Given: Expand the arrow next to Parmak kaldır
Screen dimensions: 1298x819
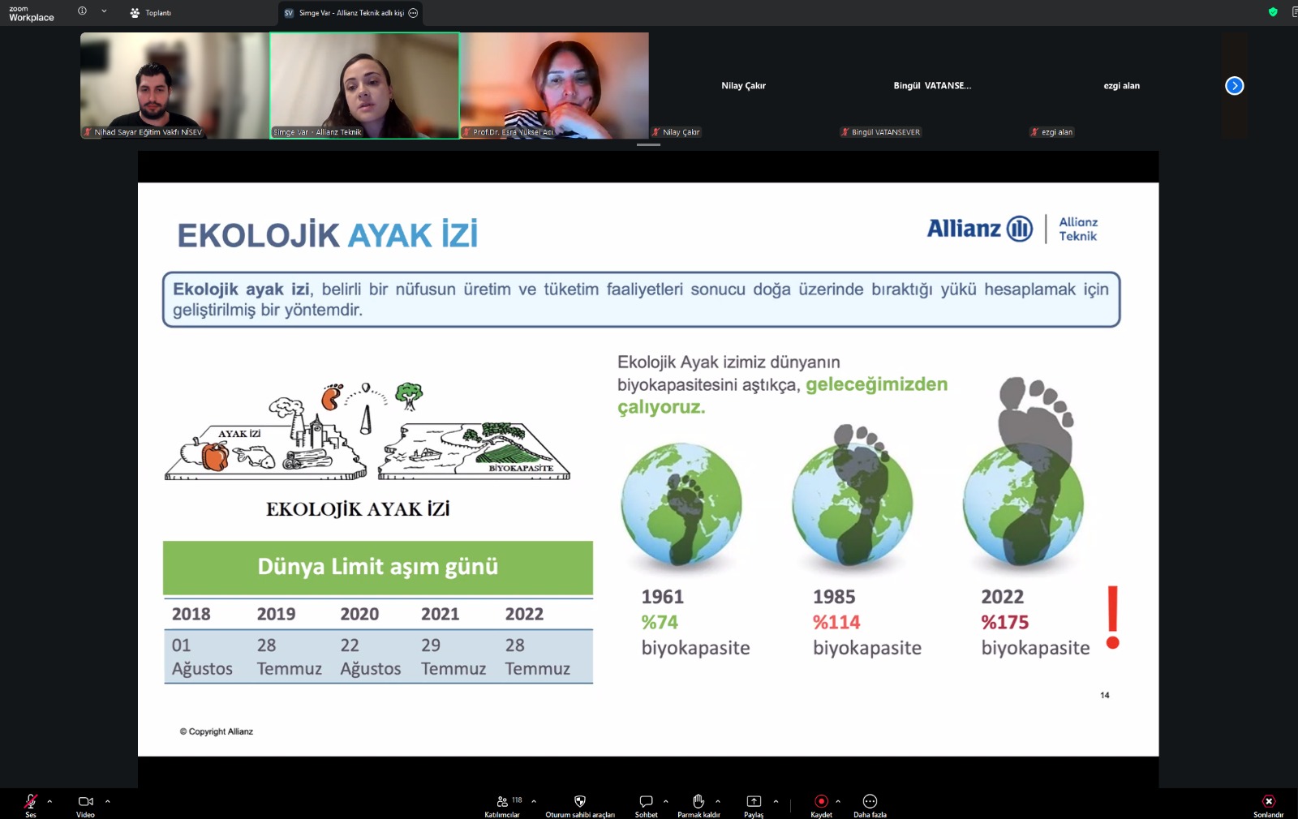Looking at the screenshot, I should [718, 801].
